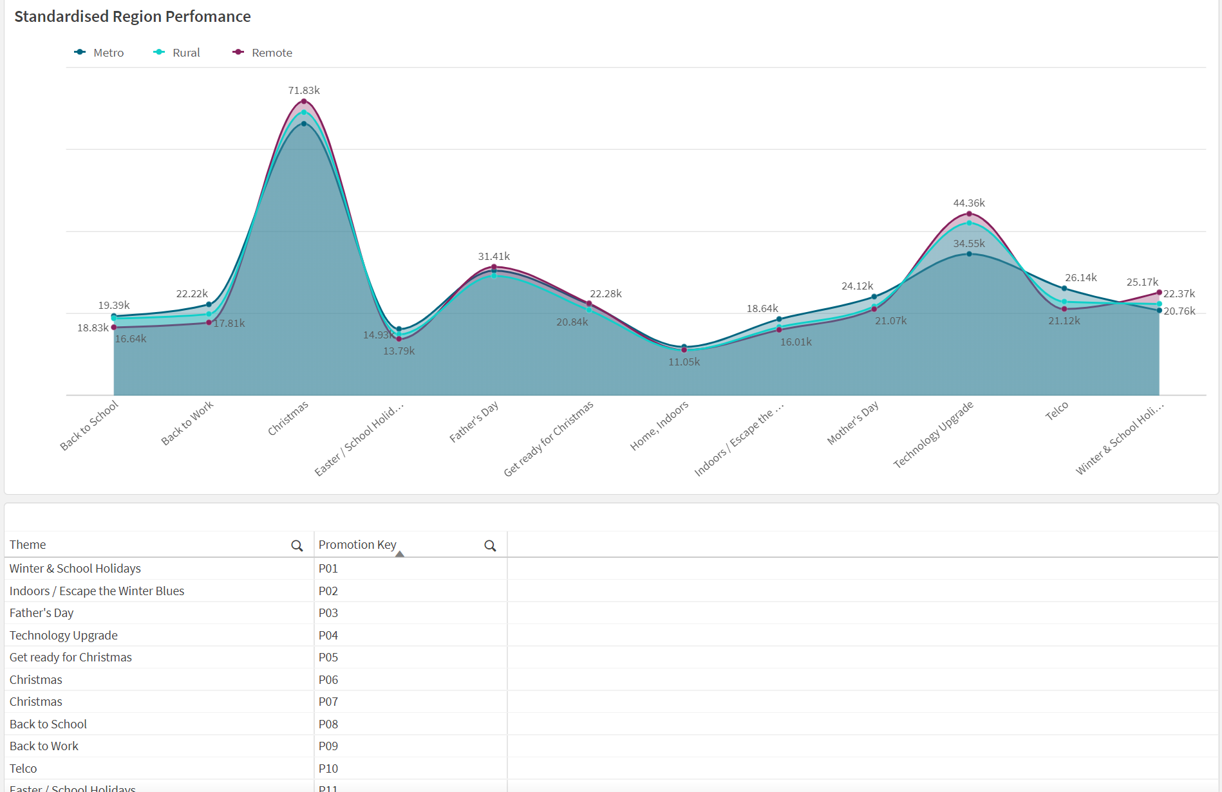Click the Mother's Day x-axis label
The width and height of the screenshot is (1222, 792).
(853, 423)
